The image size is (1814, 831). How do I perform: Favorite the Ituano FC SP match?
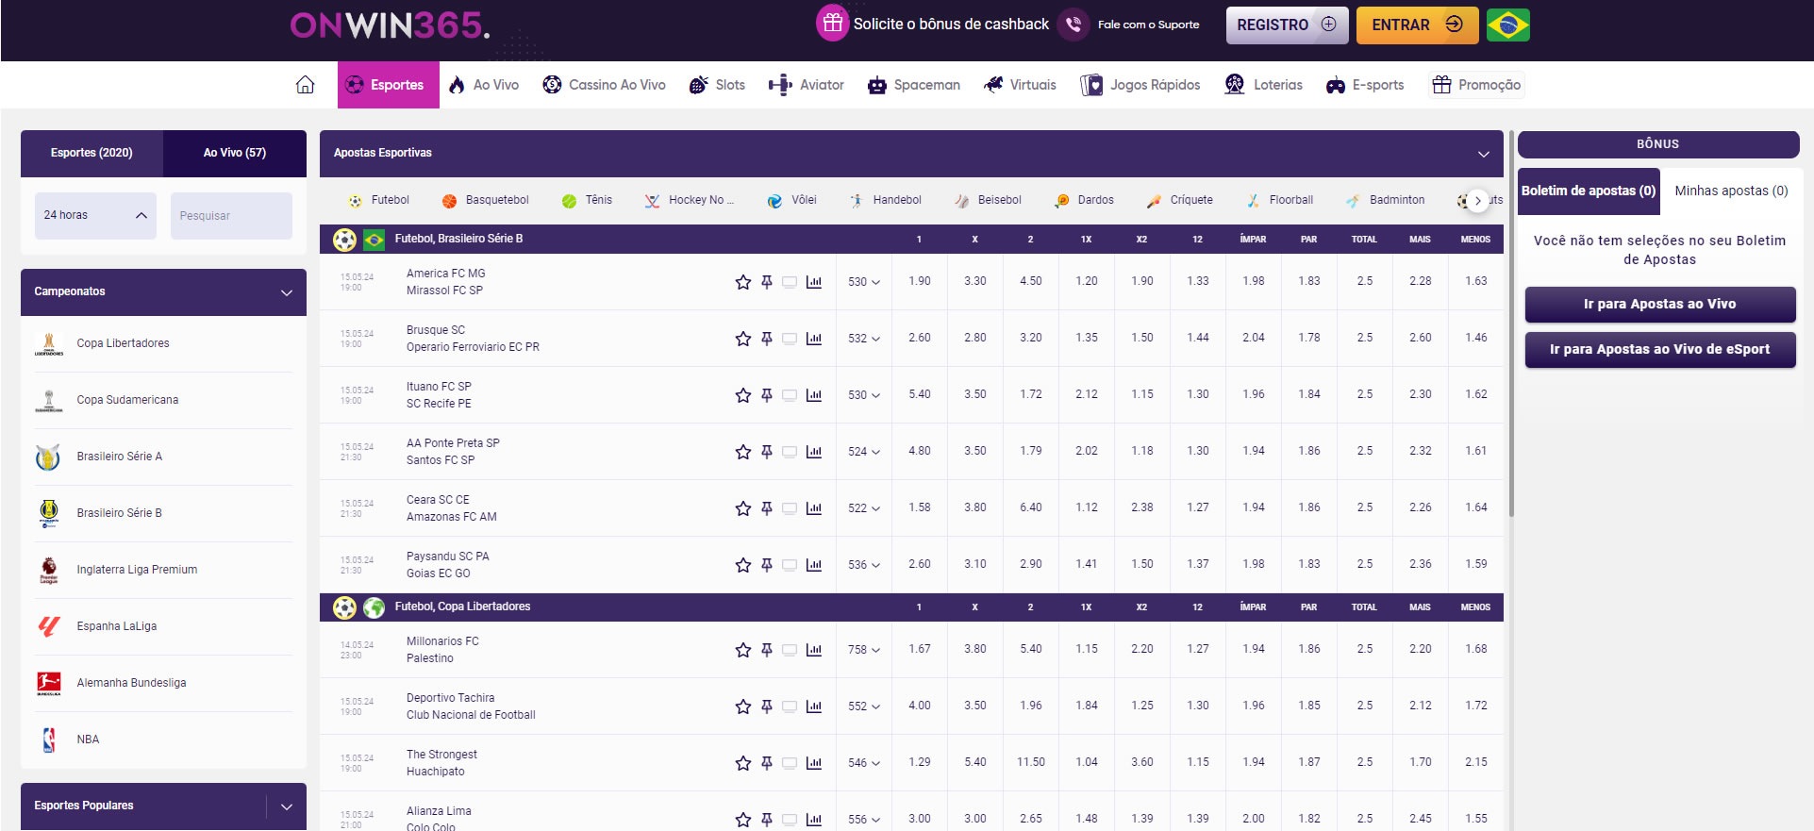(743, 395)
